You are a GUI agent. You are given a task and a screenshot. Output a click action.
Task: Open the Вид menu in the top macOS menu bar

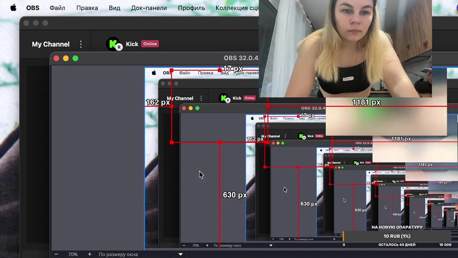pyautogui.click(x=114, y=8)
